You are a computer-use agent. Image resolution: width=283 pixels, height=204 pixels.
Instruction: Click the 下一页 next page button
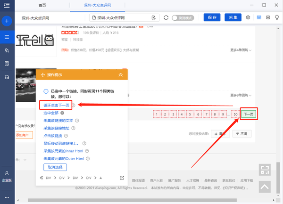(249, 114)
